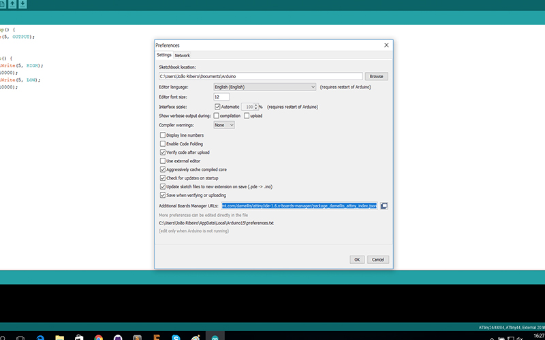Open Microsoft Edge from the taskbar
The height and width of the screenshot is (340, 545).
click(40, 337)
